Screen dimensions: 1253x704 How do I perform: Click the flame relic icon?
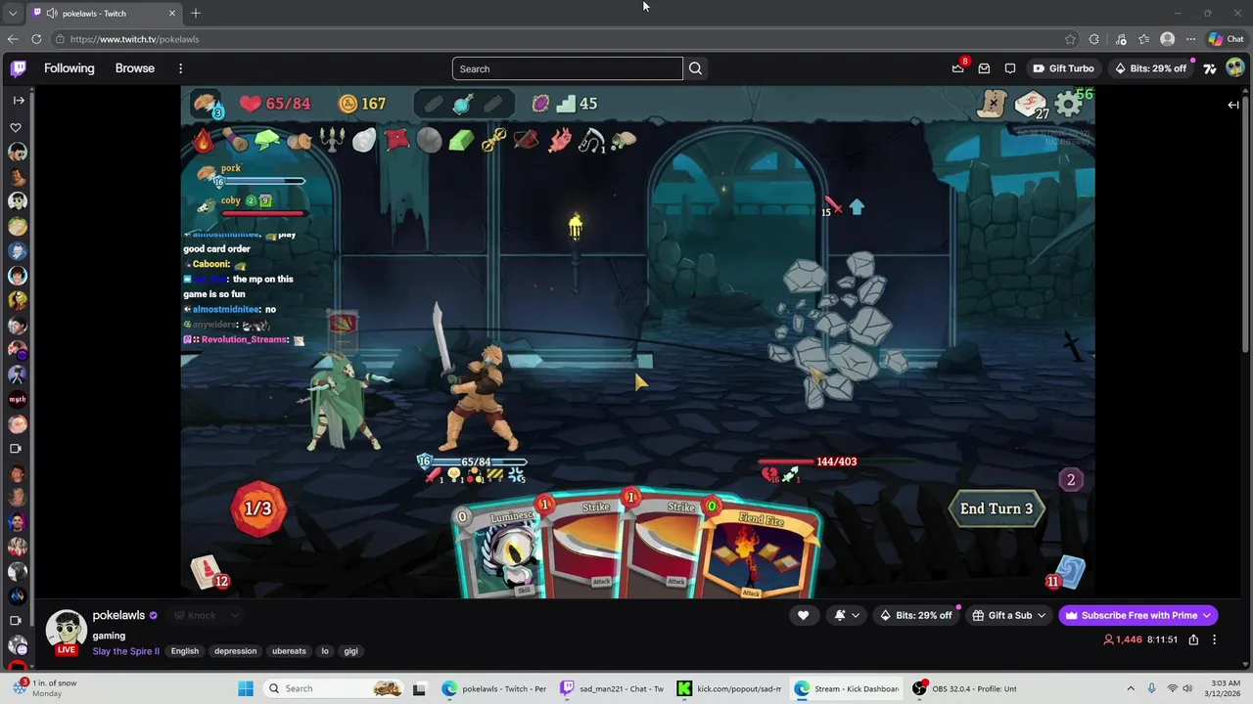coord(203,141)
